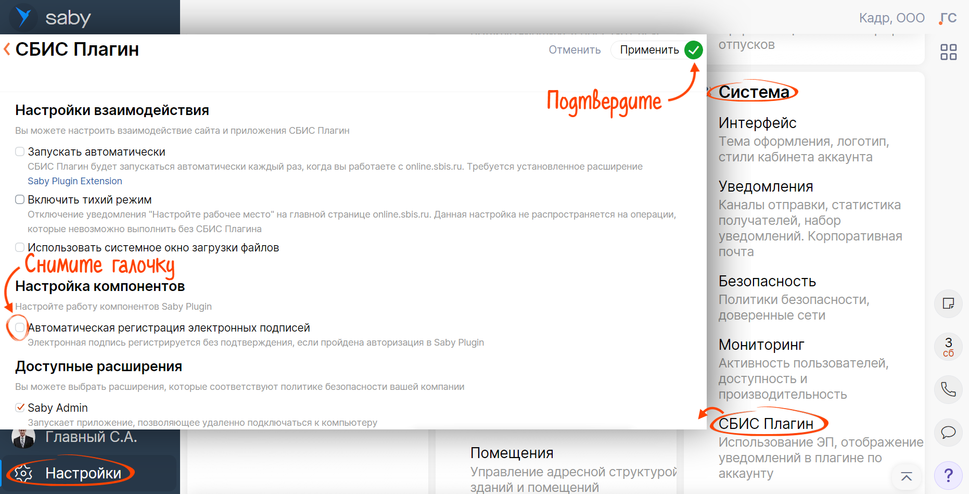969x494 pixels.
Task: Click the scroll-to-top arrow button
Action: 906,476
